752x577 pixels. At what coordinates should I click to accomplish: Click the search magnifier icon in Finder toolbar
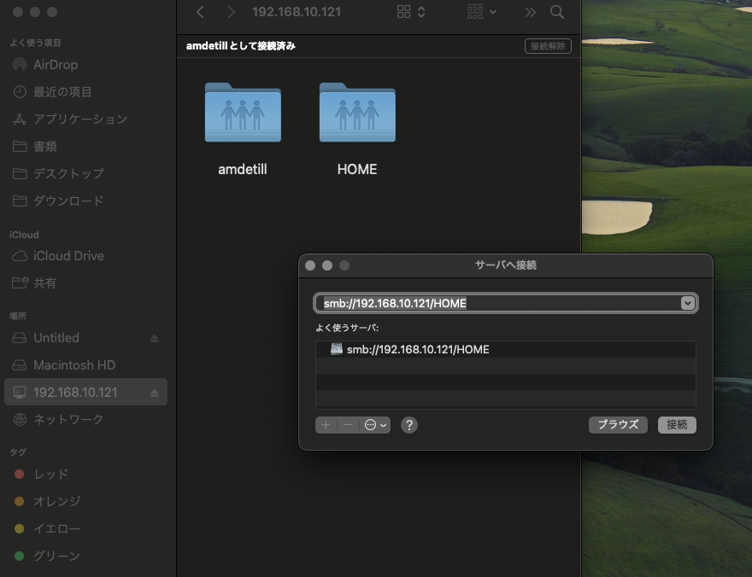(x=557, y=12)
